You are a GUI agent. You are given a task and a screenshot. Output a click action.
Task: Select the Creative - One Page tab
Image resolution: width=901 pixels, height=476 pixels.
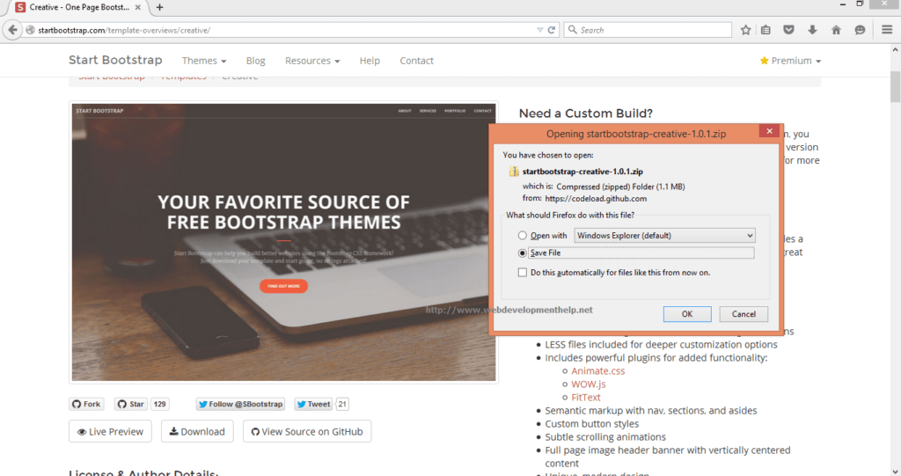point(79,7)
